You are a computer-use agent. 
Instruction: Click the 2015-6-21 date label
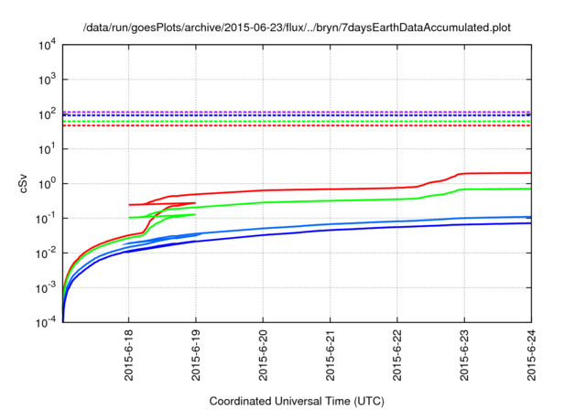pyautogui.click(x=330, y=355)
